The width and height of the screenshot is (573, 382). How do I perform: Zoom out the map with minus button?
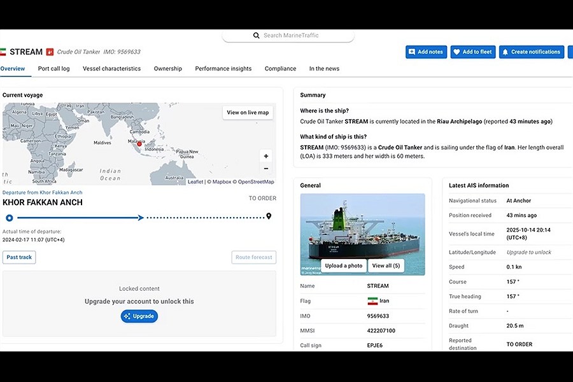point(266,169)
